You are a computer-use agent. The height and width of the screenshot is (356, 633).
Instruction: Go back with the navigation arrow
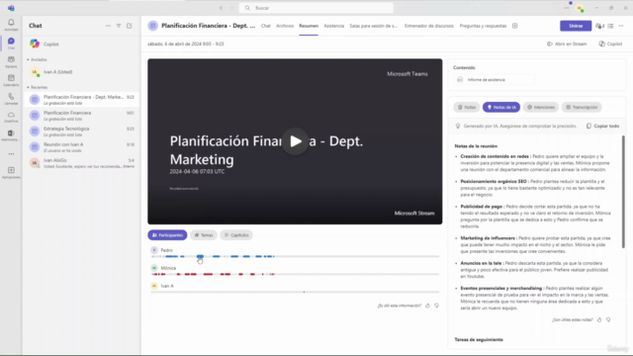[221, 8]
